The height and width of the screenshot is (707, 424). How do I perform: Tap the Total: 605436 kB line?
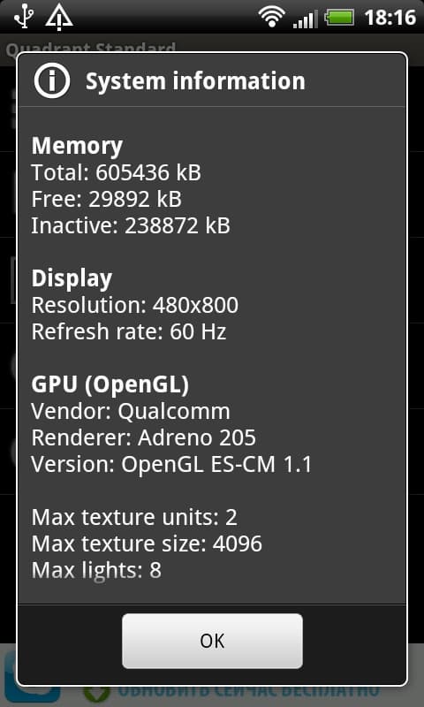tap(117, 172)
